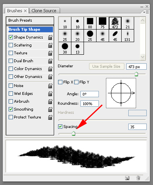Click the lock icon beside Smoothing
Image resolution: width=153 pixels, height=185 pixels.
point(50,109)
